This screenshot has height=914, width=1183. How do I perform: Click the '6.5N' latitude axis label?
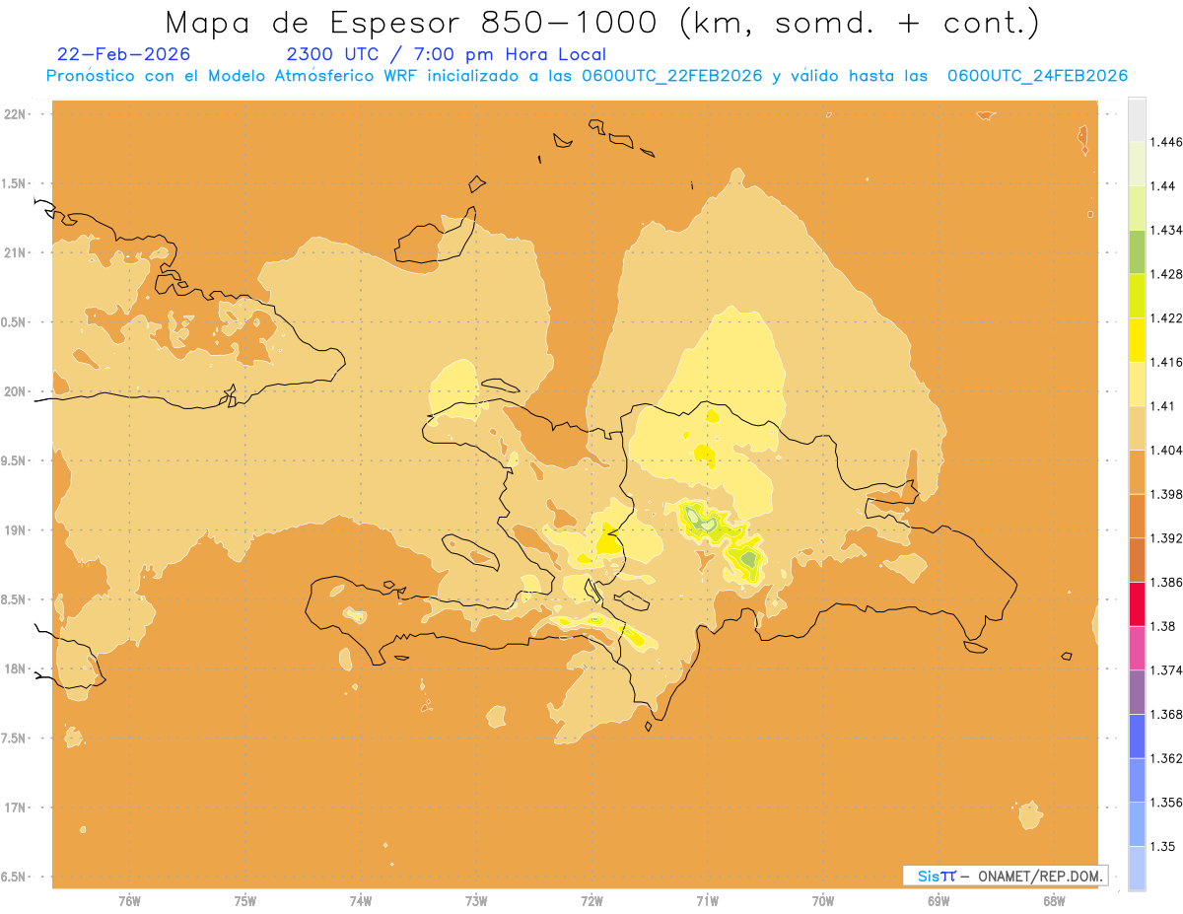click(x=14, y=878)
